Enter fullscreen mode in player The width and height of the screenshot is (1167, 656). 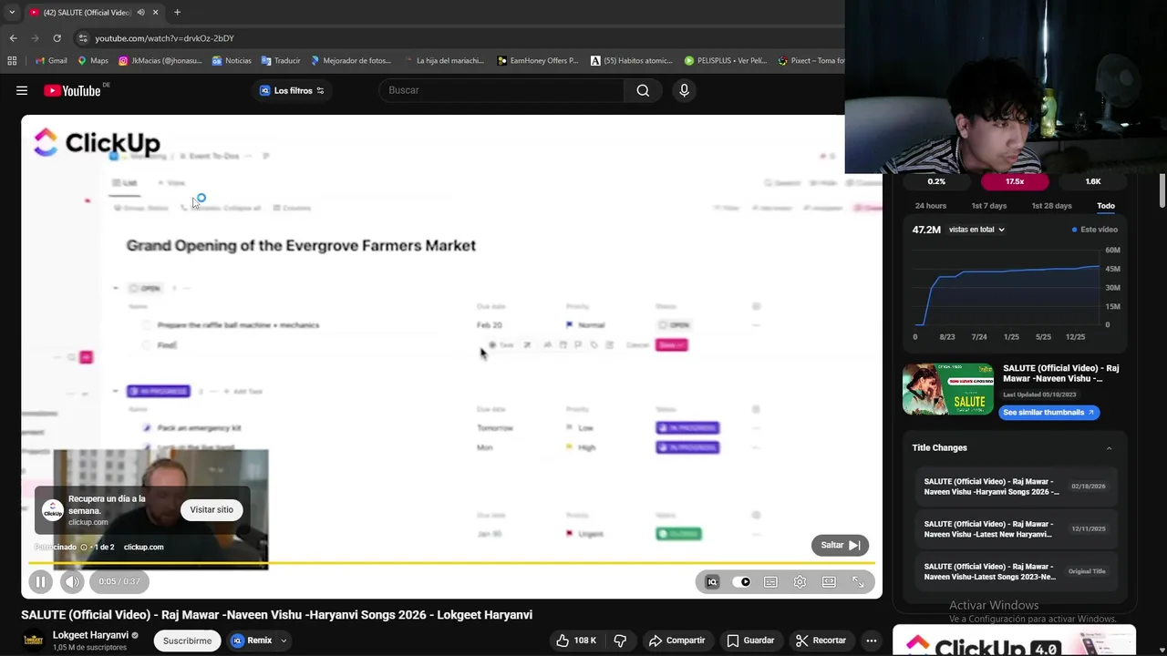coord(858,582)
